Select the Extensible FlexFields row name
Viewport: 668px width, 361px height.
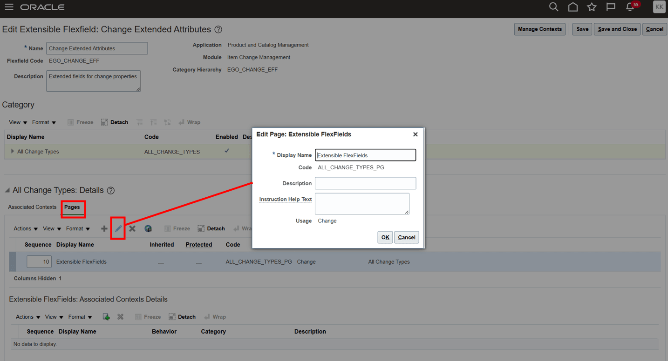point(82,262)
